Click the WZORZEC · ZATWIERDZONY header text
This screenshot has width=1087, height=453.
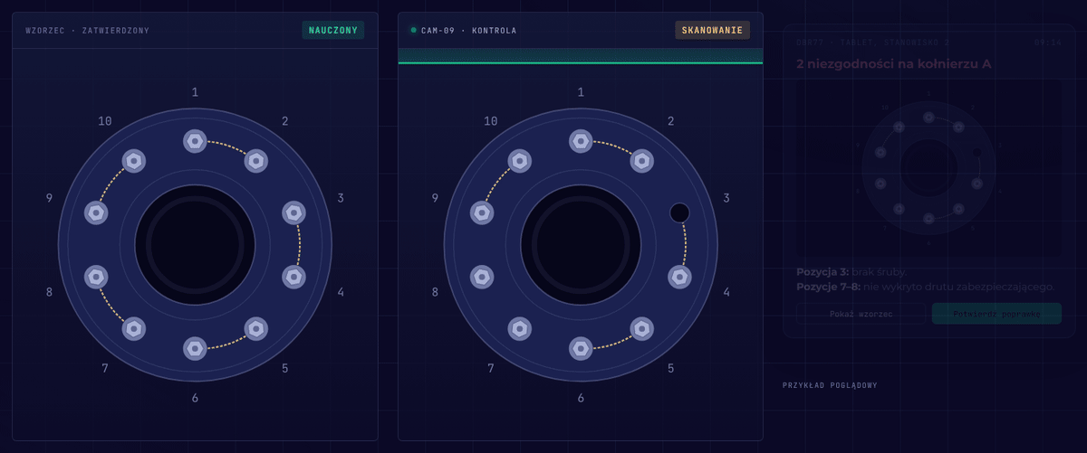click(89, 31)
